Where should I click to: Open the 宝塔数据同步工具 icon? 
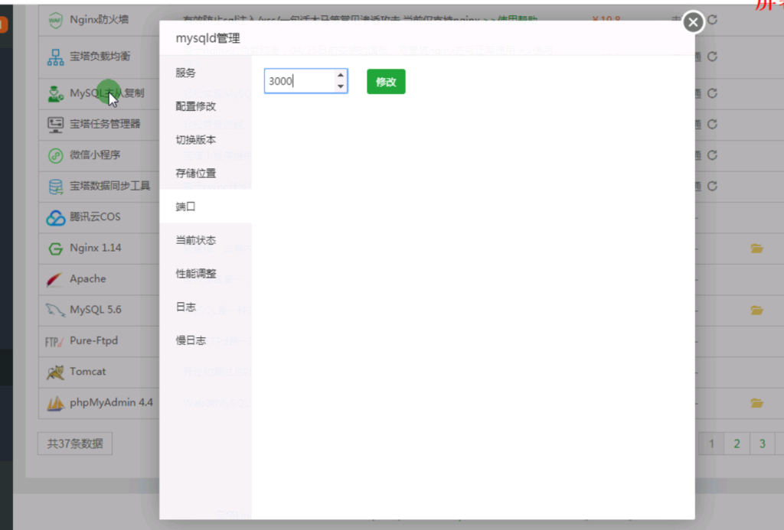[x=57, y=186]
